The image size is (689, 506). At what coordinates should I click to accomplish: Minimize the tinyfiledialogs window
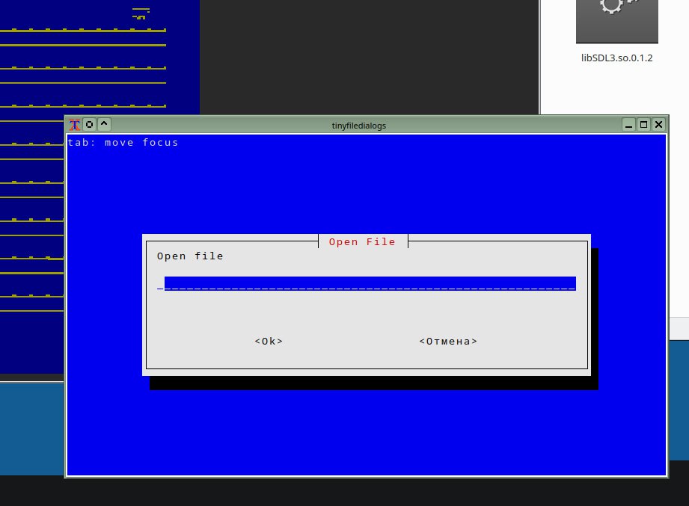click(630, 125)
